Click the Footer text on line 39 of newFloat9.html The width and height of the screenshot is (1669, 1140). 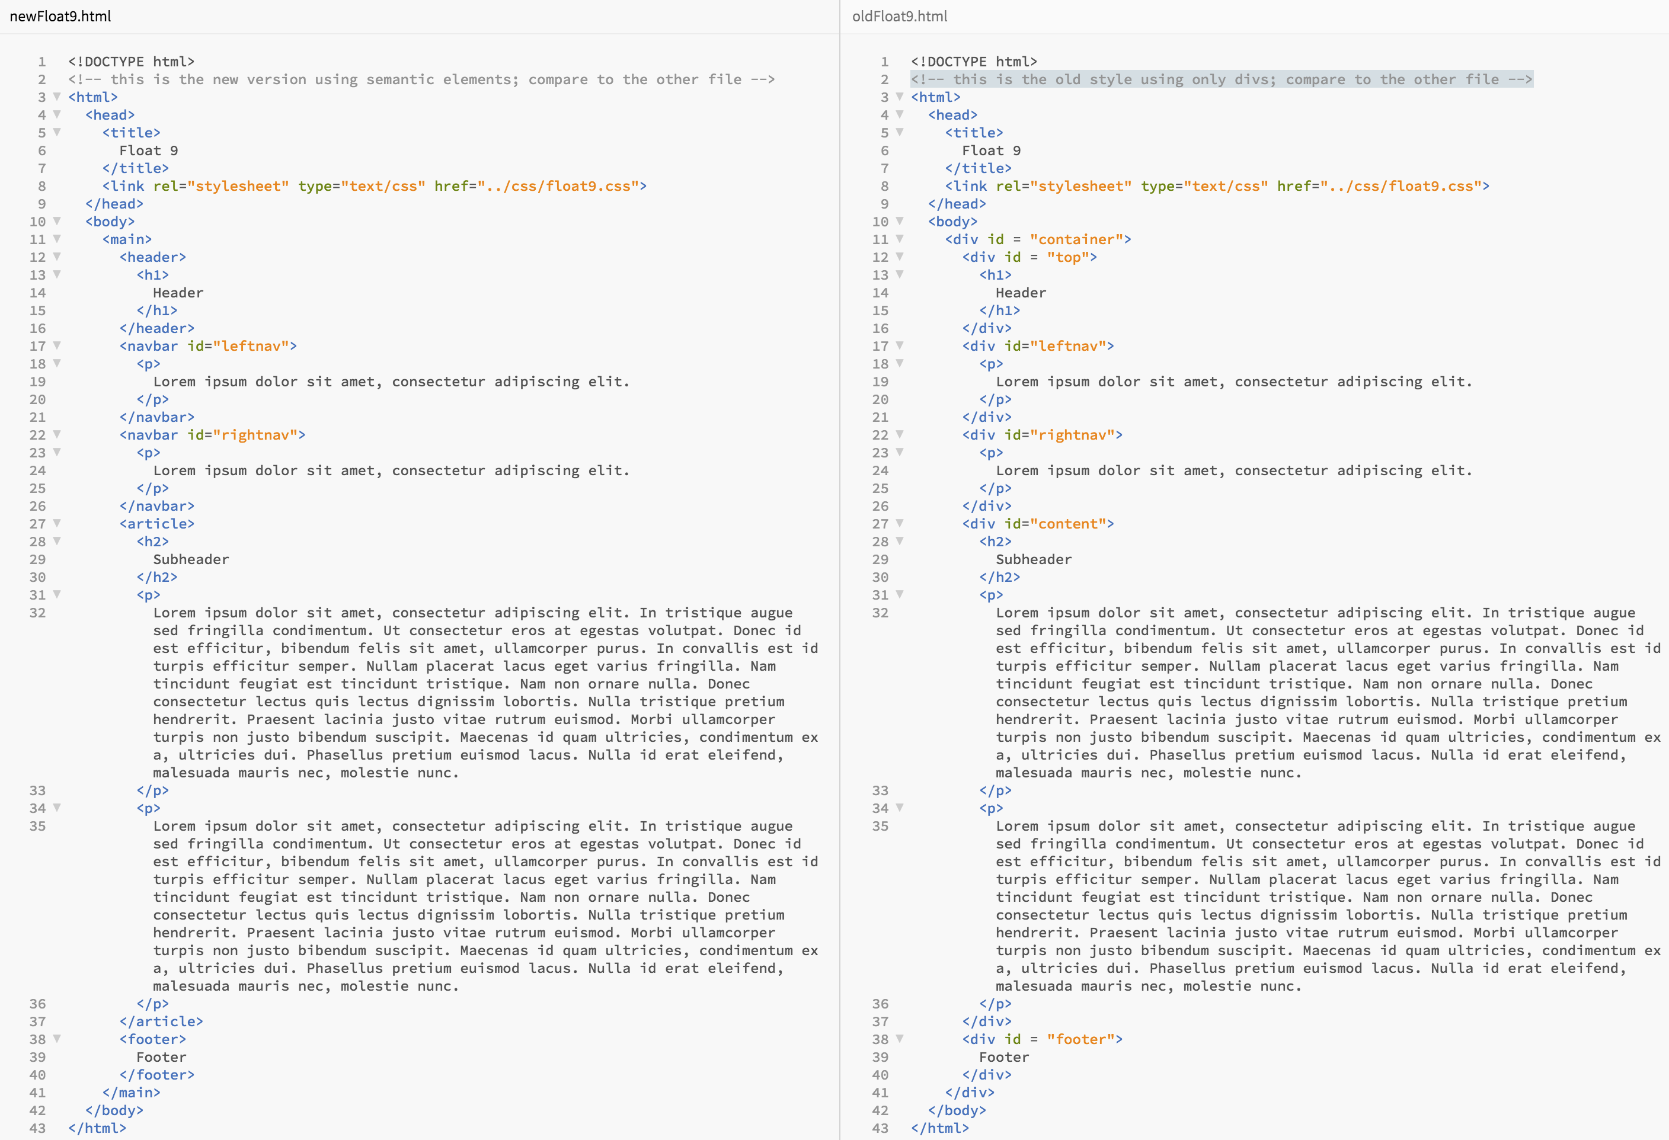pos(162,1056)
